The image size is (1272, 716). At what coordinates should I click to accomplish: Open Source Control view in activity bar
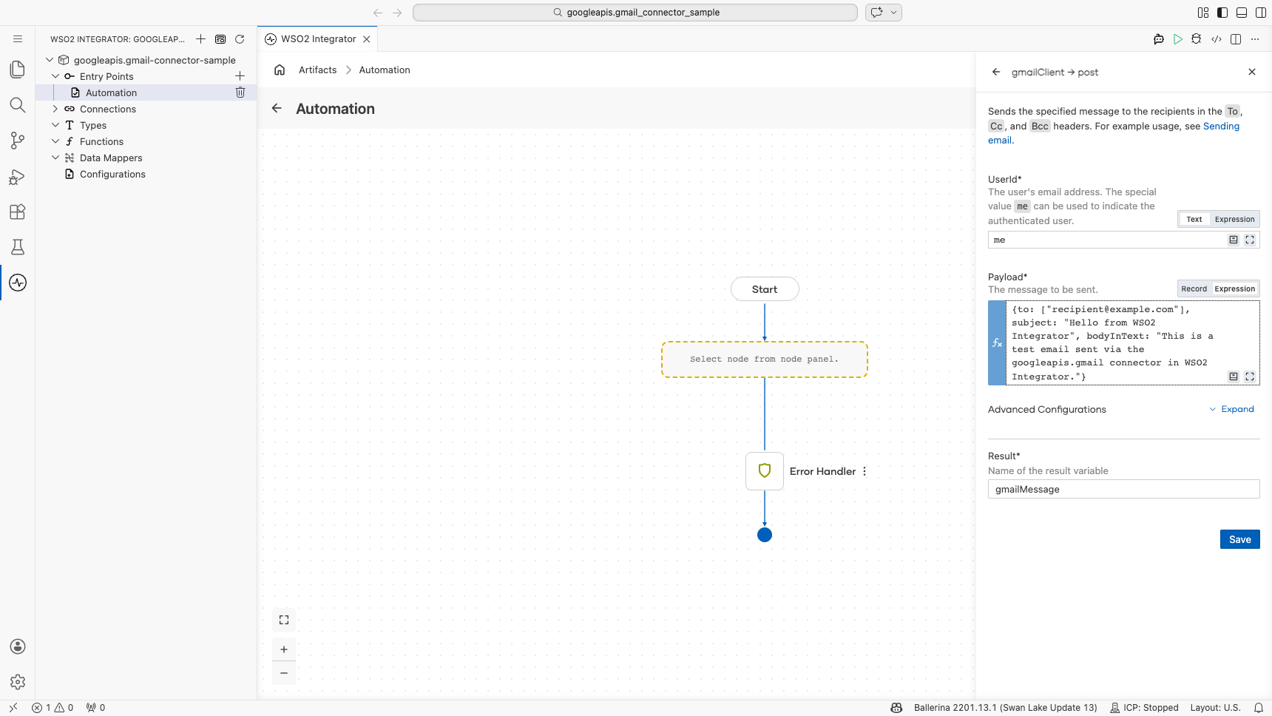point(18,141)
